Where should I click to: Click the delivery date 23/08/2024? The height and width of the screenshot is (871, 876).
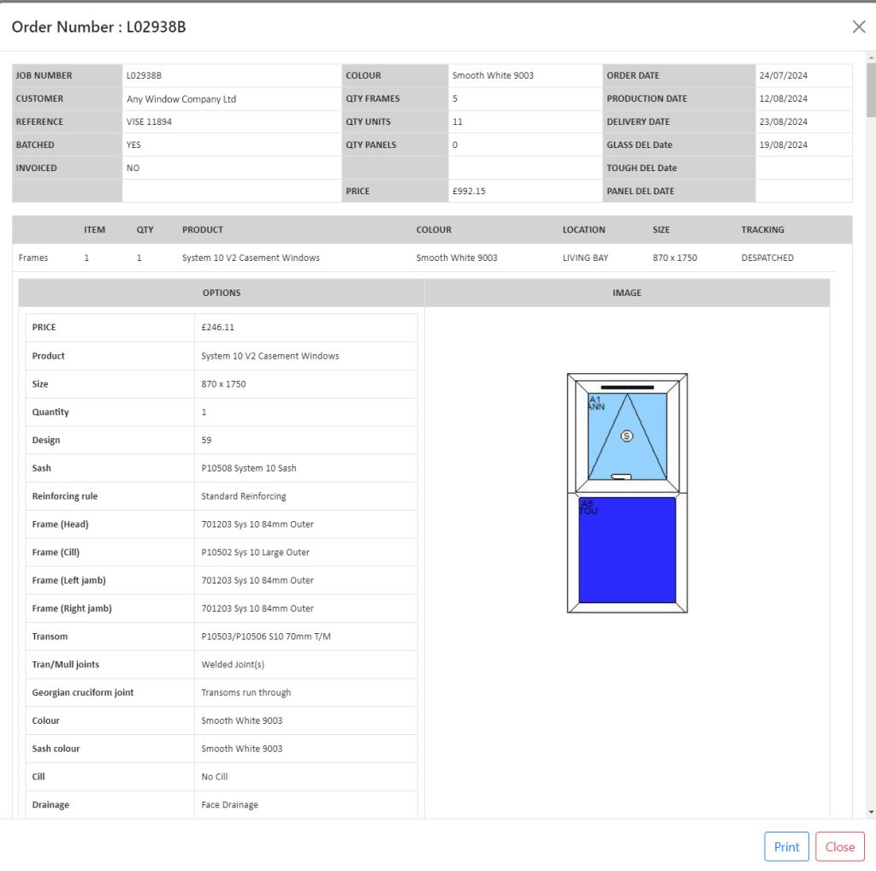point(783,121)
